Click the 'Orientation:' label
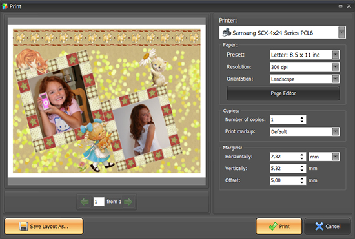The width and height of the screenshot is (355, 239). point(240,79)
